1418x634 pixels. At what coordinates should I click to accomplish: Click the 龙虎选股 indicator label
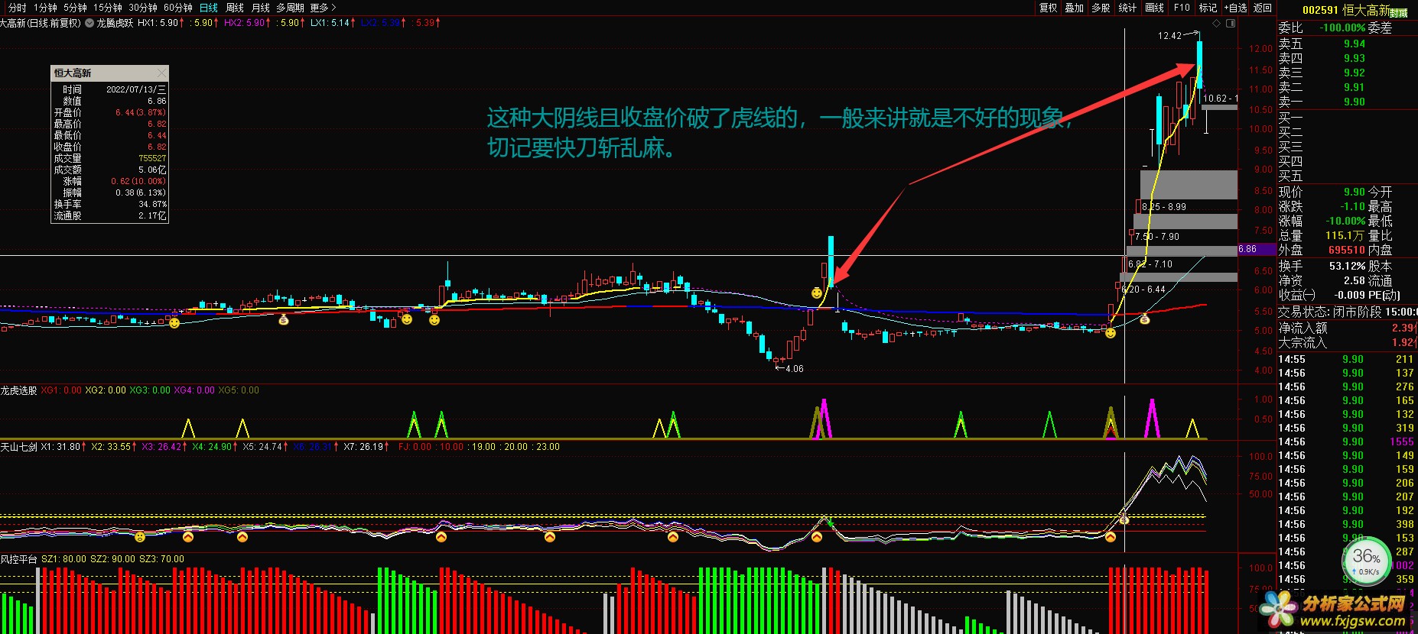[x=19, y=390]
